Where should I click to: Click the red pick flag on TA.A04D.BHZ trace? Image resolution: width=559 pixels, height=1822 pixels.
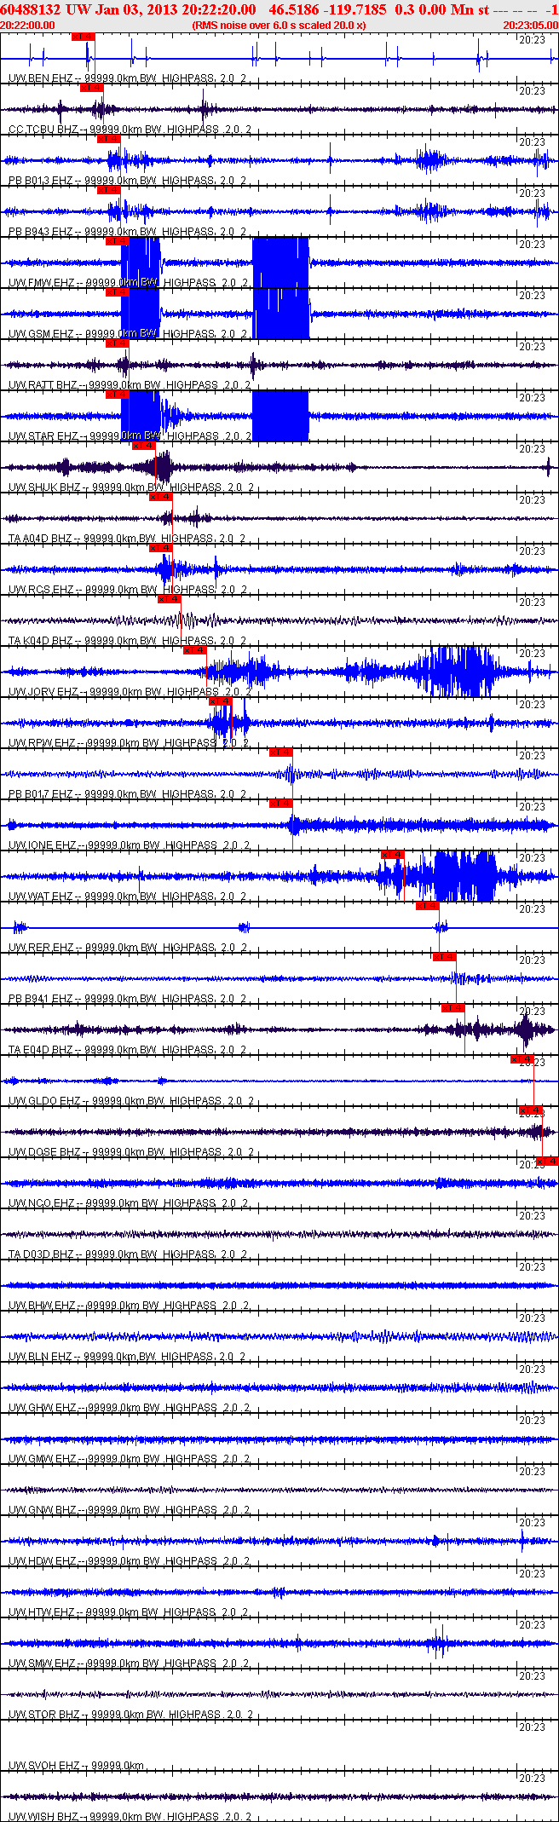(x=161, y=497)
